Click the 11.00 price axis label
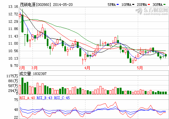Image resolution: width=169 pixels, height=119 pixels. [13, 43]
